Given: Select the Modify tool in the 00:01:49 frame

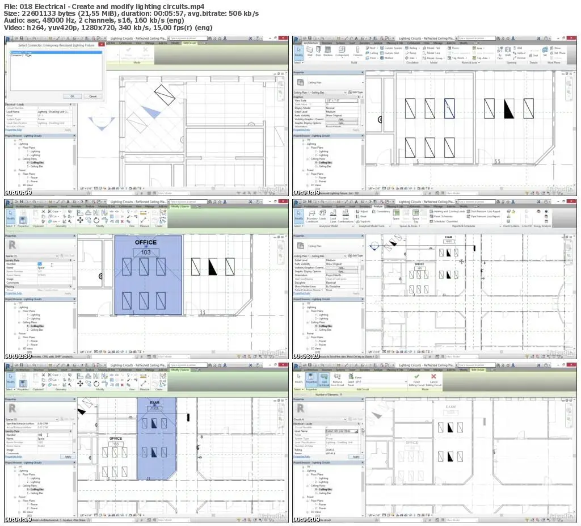Looking at the screenshot, I should pos(298,52).
